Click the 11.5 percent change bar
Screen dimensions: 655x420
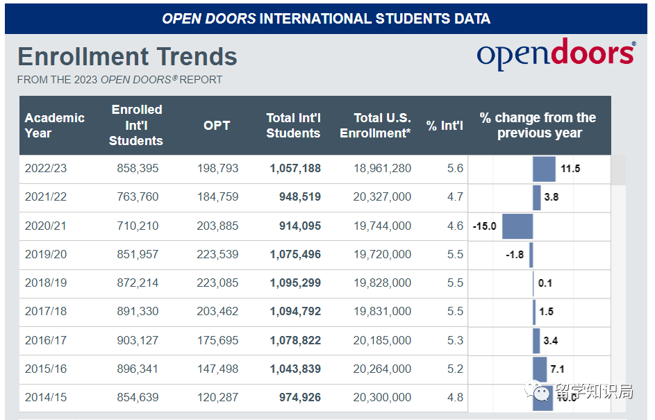pos(544,169)
